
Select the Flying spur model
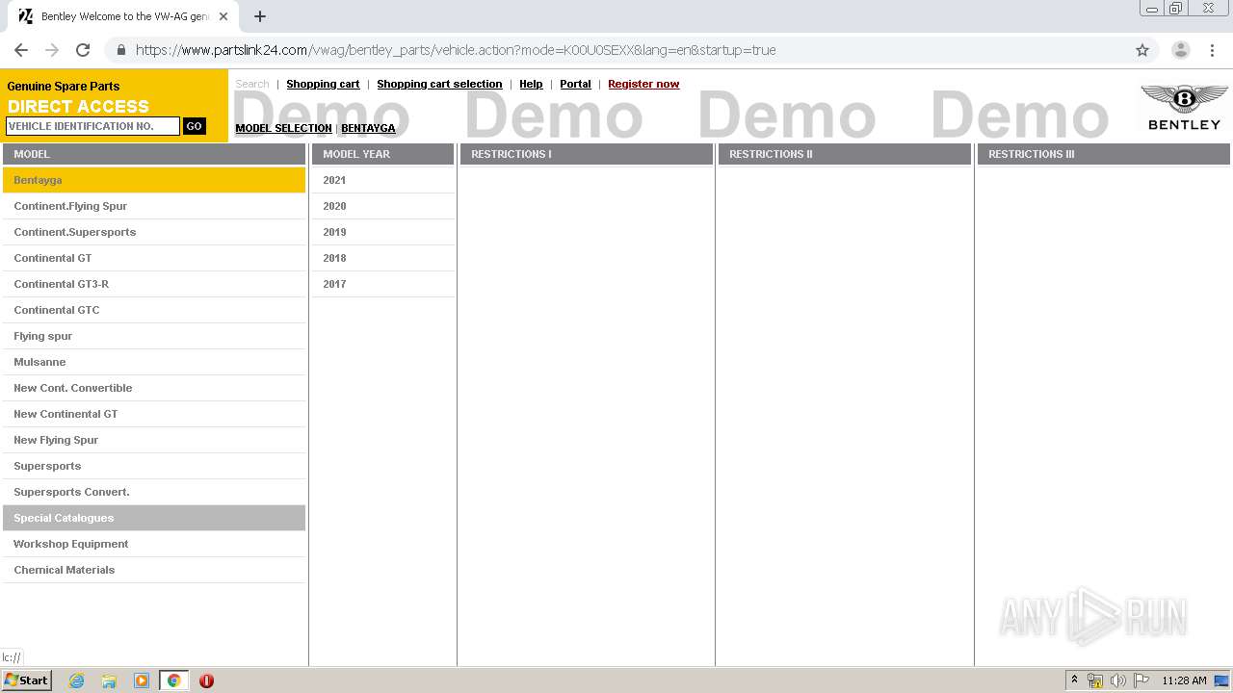(154, 336)
